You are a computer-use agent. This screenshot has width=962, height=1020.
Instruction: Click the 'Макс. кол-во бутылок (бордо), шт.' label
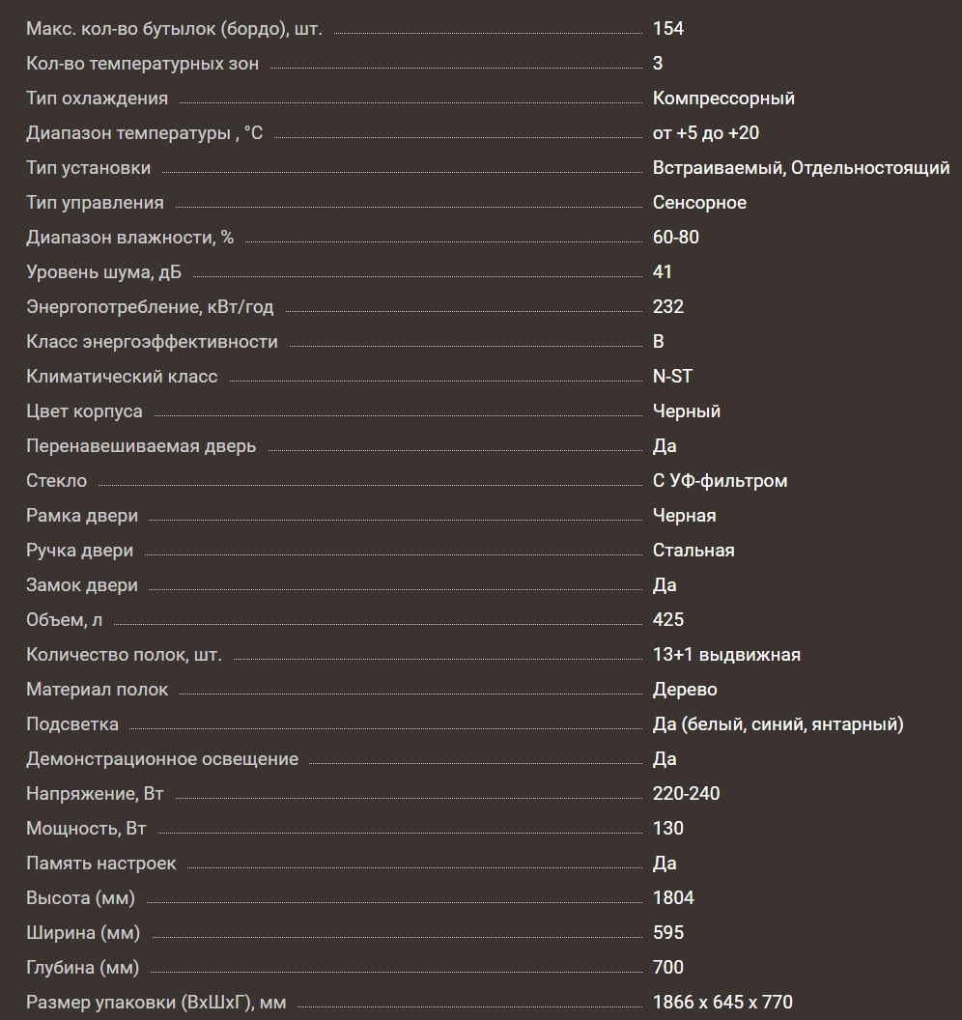tap(174, 29)
